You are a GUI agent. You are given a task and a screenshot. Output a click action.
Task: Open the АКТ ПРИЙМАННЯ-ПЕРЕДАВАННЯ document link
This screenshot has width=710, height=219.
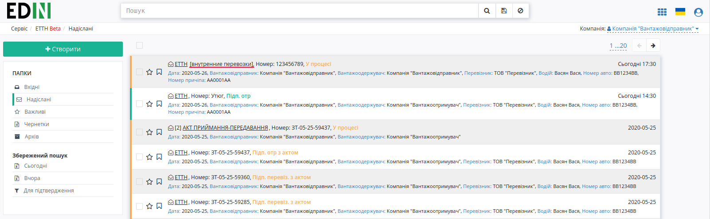point(225,128)
